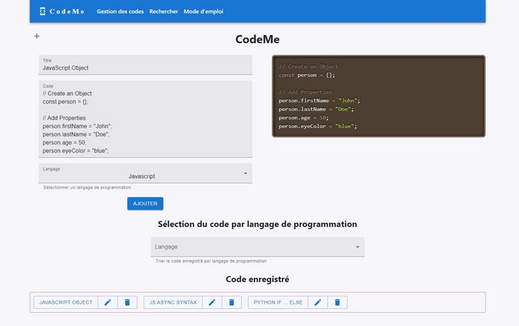The image size is (519, 326).
Task: Load the JAVASCRIPT OBJECT saved snippet
Action: pos(66,302)
